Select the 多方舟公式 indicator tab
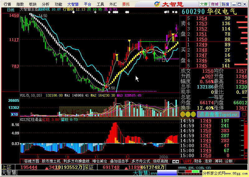Screen dimensions: 249x177 [141, 161]
